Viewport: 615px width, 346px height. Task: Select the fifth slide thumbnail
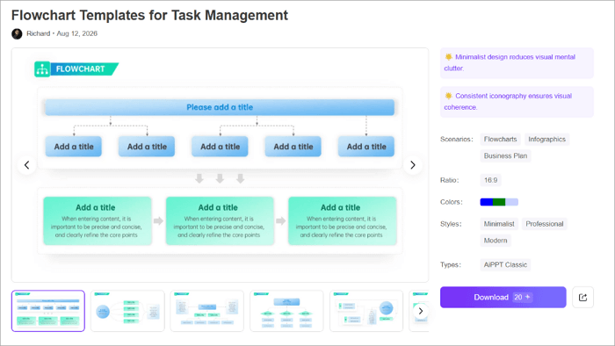366,311
